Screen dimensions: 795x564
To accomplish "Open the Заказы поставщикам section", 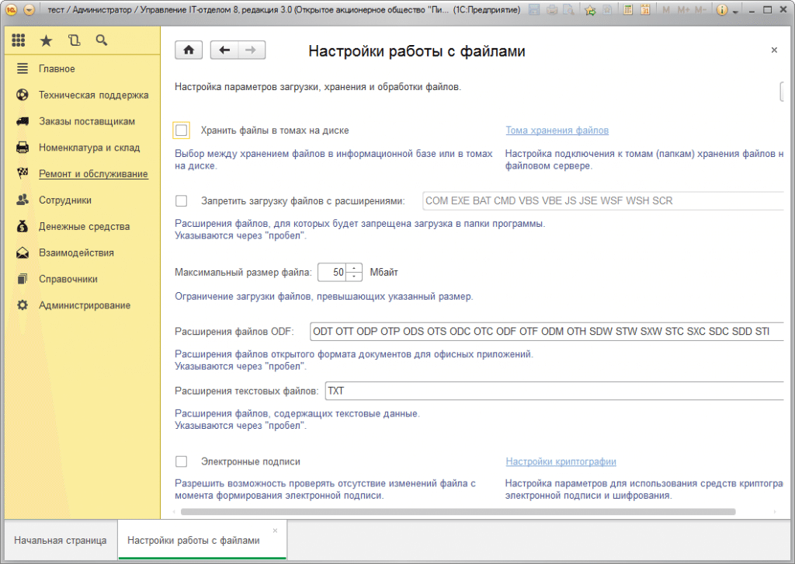I will coord(87,121).
